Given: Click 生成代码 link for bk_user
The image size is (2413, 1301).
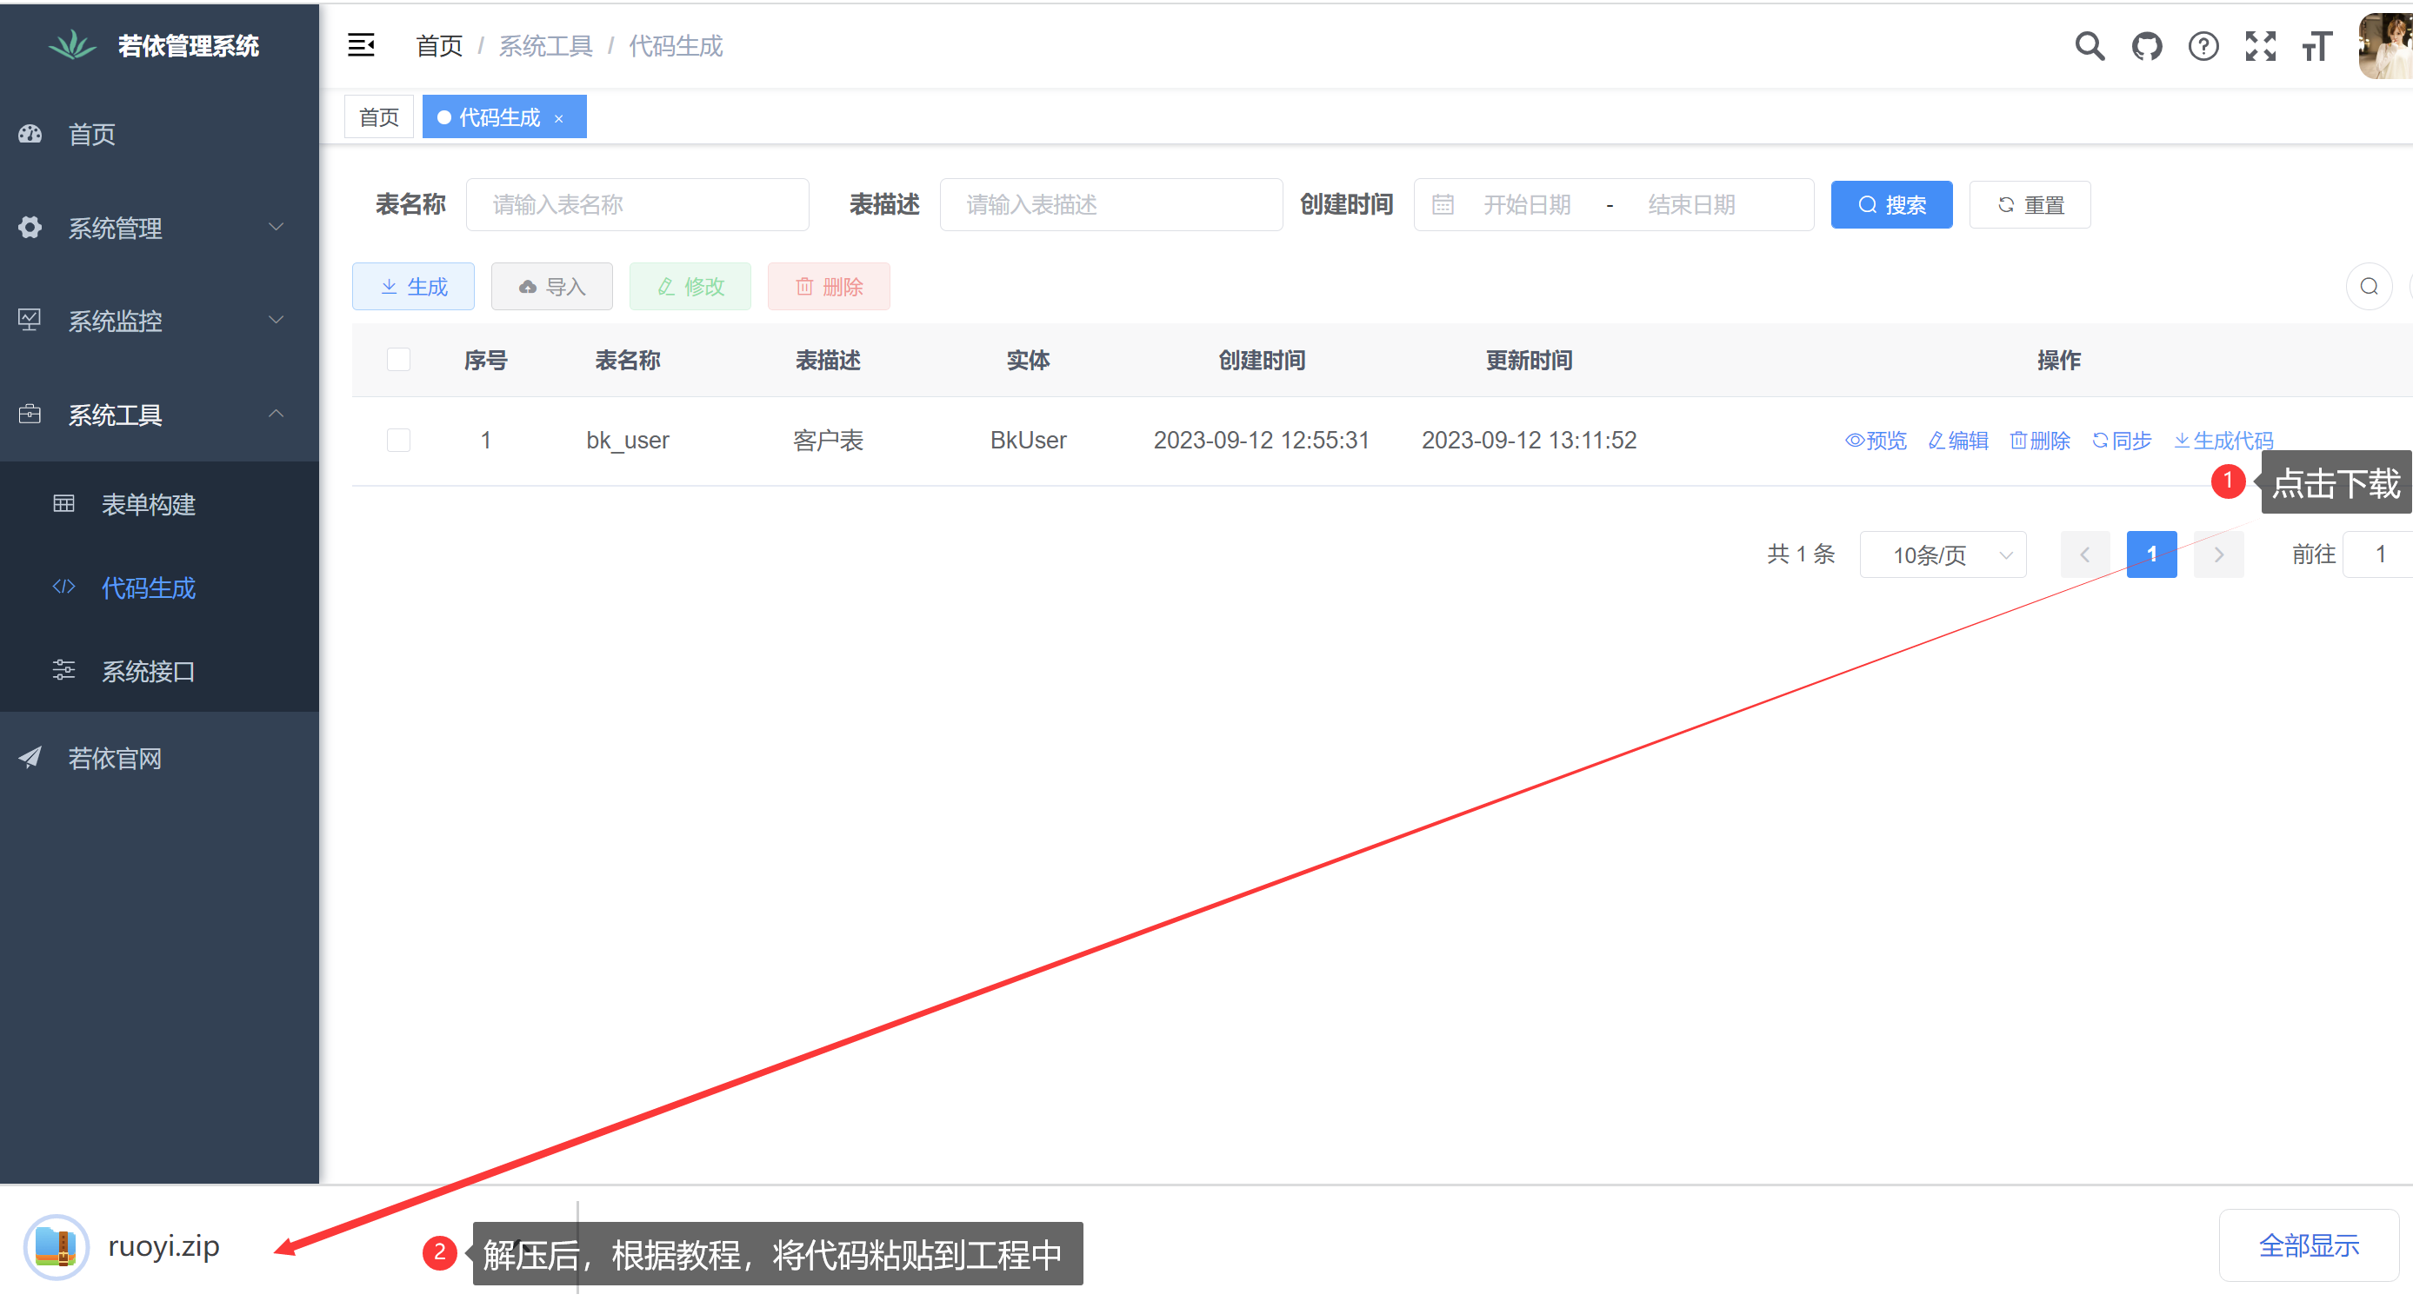Looking at the screenshot, I should coord(2223,440).
